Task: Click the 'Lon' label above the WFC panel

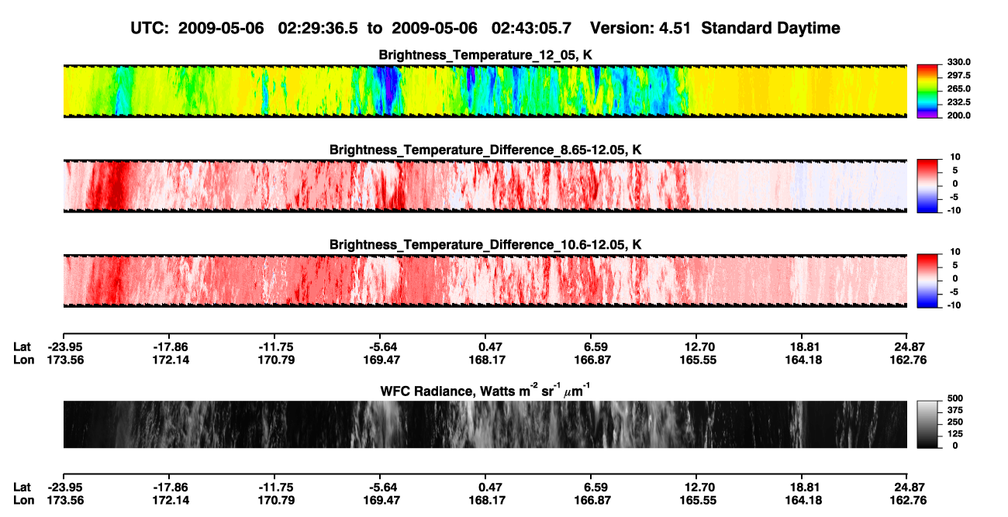Action: coord(23,360)
